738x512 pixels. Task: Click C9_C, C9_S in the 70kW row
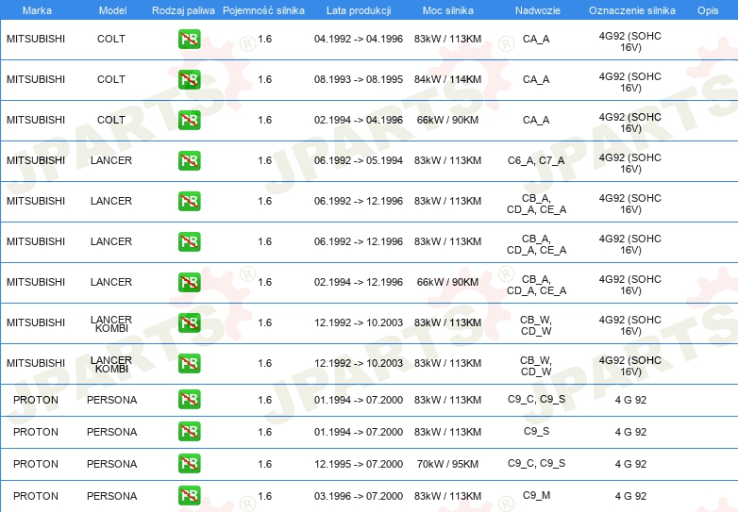pos(537,463)
